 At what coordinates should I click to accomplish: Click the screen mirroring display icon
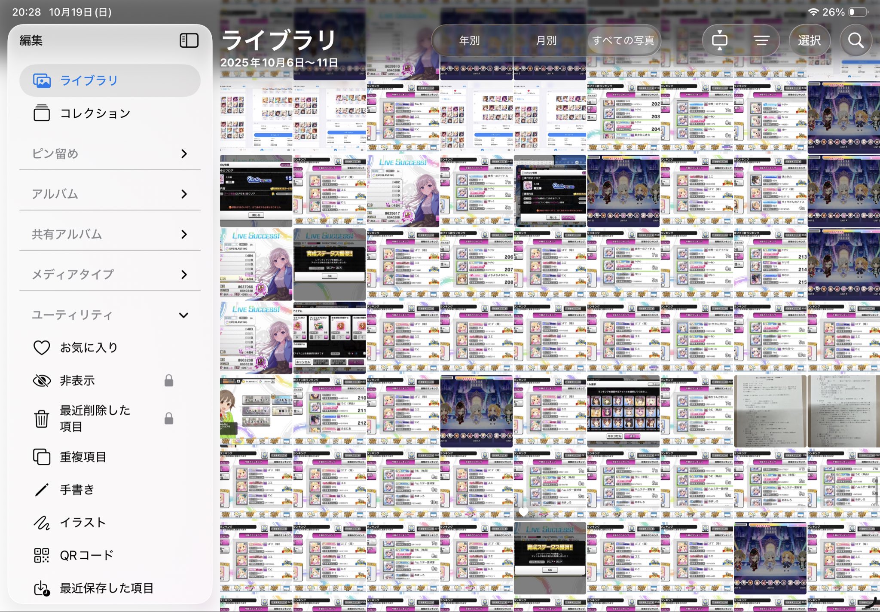(x=719, y=41)
